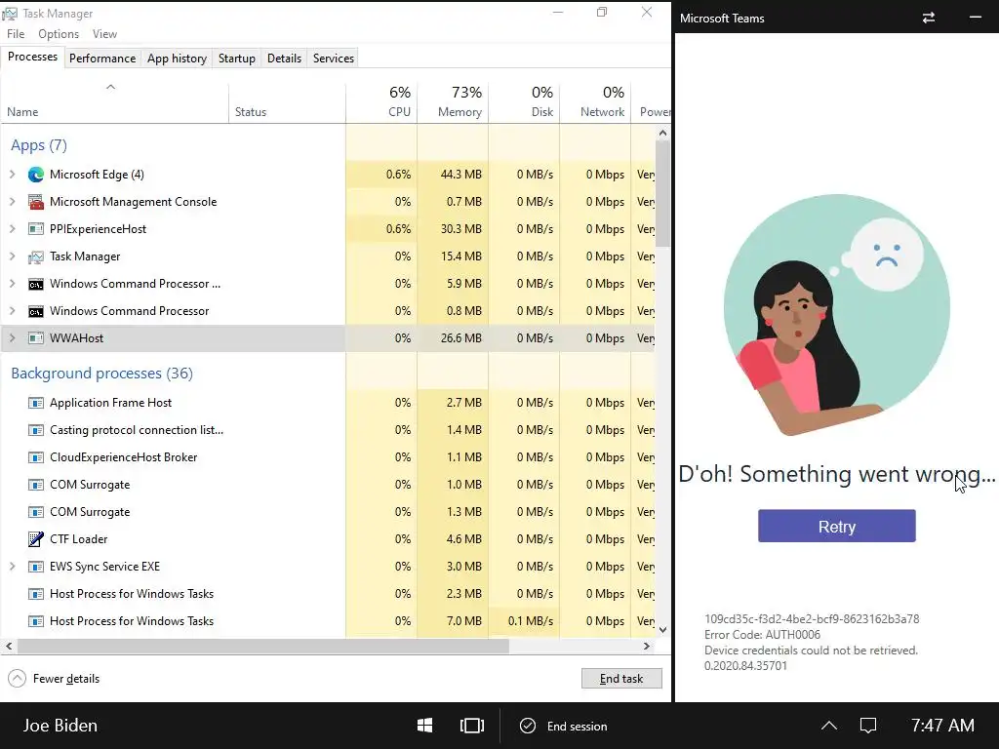This screenshot has height=749, width=999.
Task: Sort by the Network column header
Action: [x=596, y=101]
